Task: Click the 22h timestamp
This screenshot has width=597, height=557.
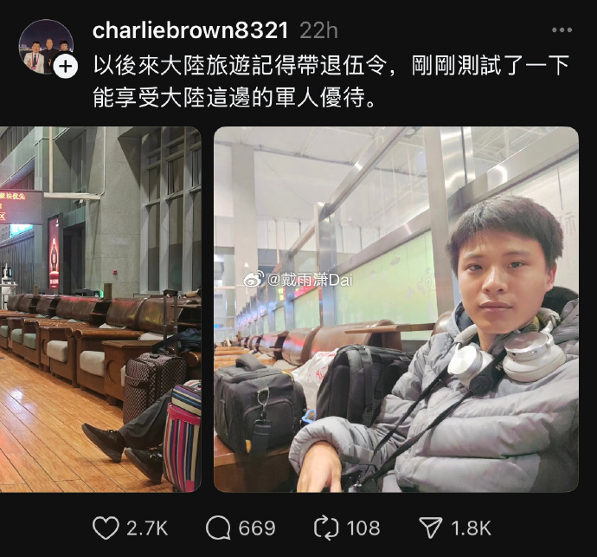Action: coord(318,30)
